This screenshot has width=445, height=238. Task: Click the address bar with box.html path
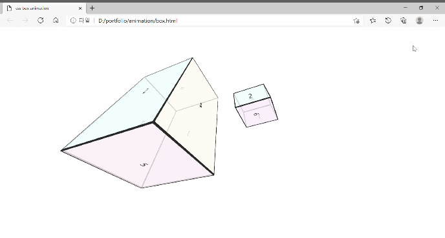pos(214,21)
